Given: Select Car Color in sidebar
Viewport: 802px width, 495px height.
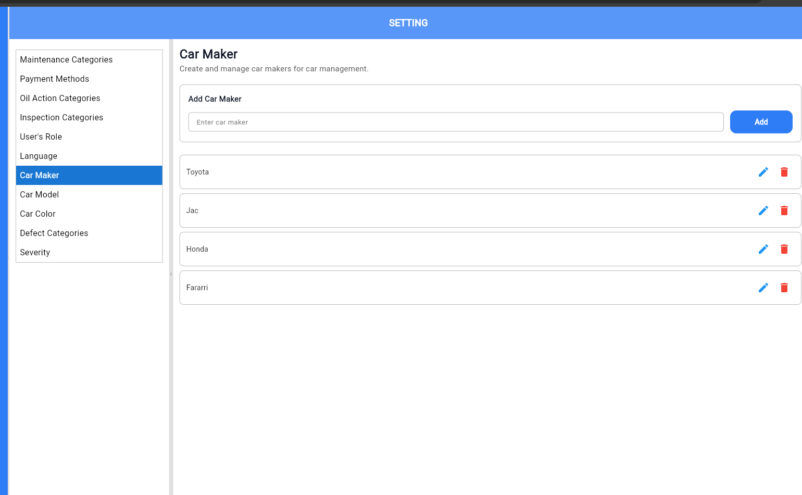Looking at the screenshot, I should pyautogui.click(x=37, y=214).
